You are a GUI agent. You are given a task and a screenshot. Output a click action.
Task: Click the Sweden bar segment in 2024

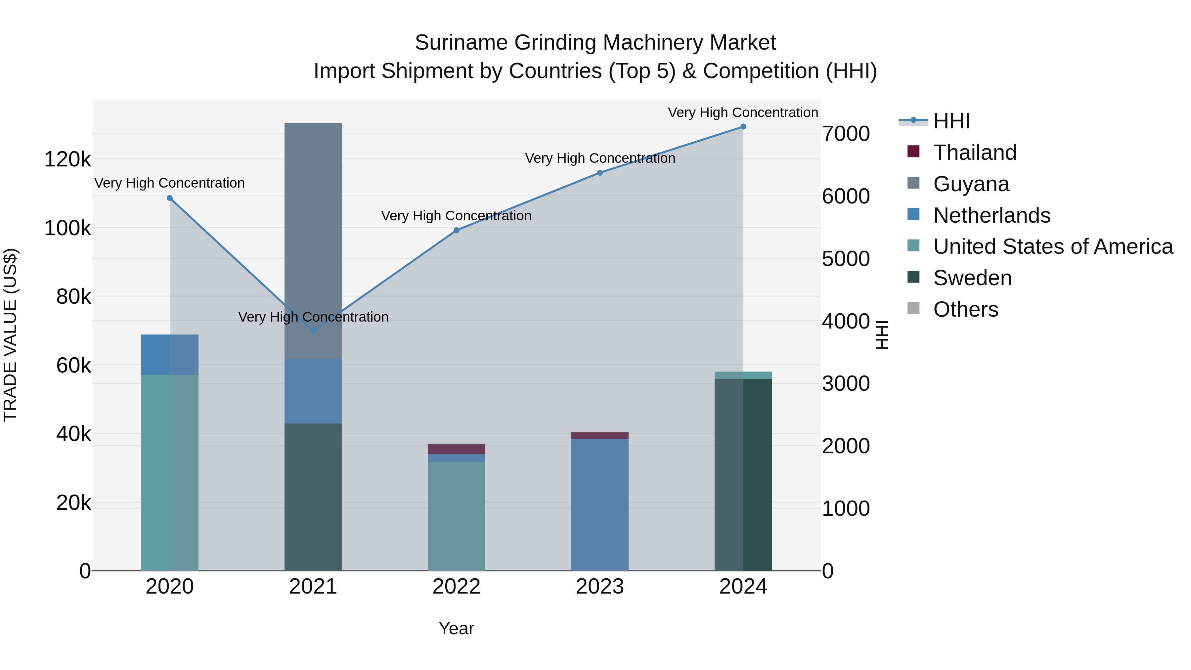coord(743,474)
